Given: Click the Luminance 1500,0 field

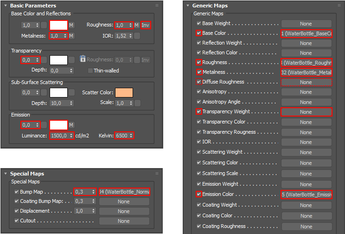Looking at the screenshot, I should 62,136.
